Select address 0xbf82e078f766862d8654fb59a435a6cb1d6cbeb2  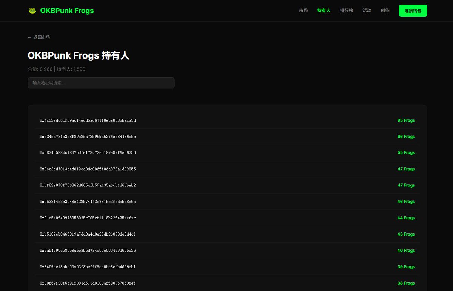pyautogui.click(x=88, y=185)
